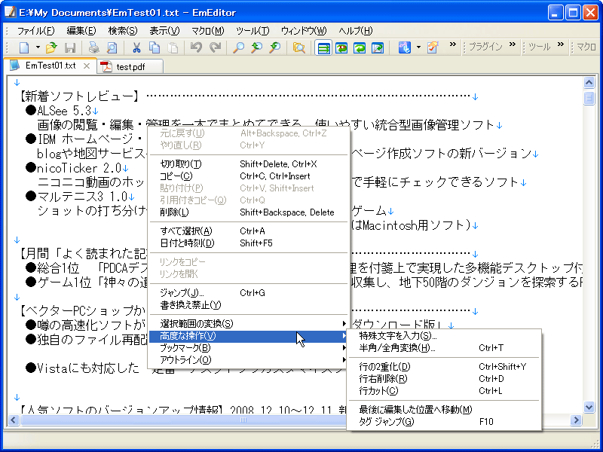Open the ヘルプ(H) menu
The image size is (603, 452).
point(356,31)
